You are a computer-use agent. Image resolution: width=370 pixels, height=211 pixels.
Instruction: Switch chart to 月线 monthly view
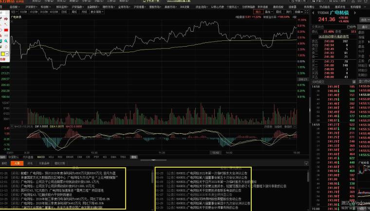(x=84, y=12)
